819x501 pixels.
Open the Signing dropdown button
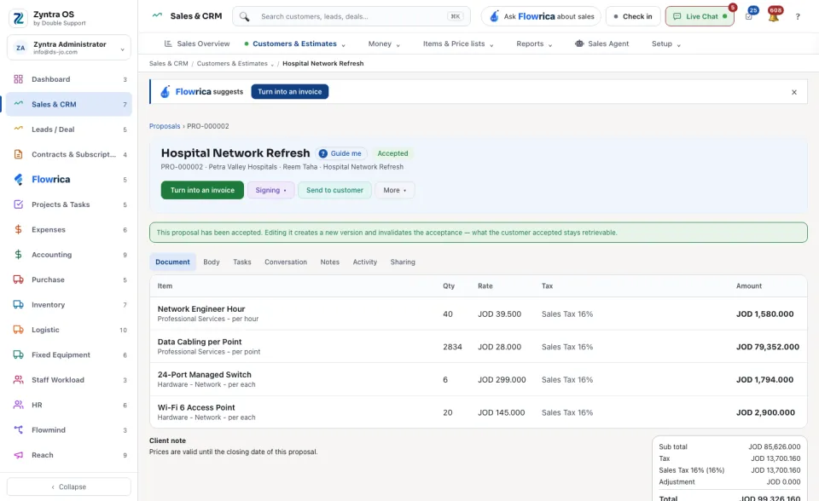pyautogui.click(x=270, y=190)
